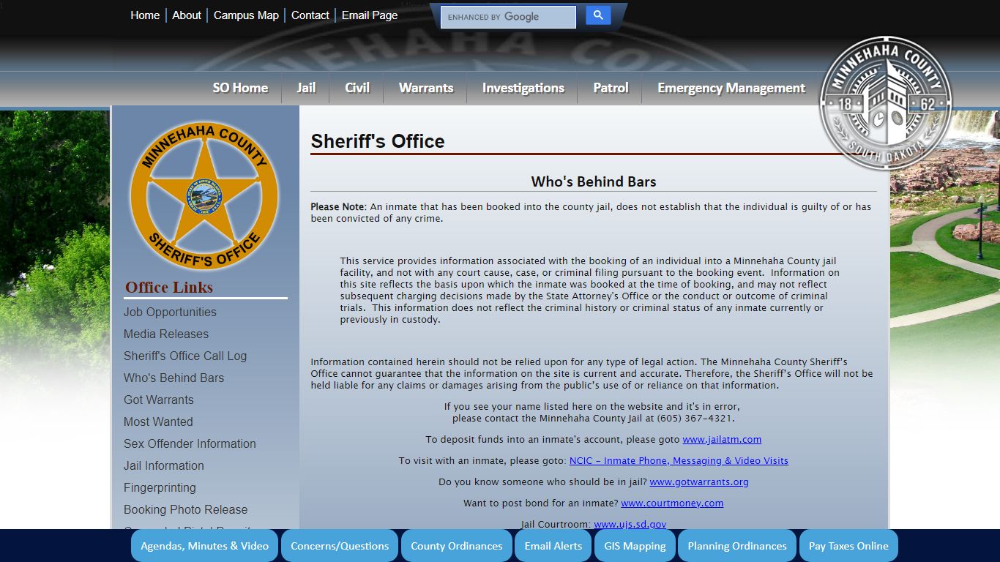Open the Campus Map link
The width and height of the screenshot is (1000, 562).
click(x=246, y=15)
